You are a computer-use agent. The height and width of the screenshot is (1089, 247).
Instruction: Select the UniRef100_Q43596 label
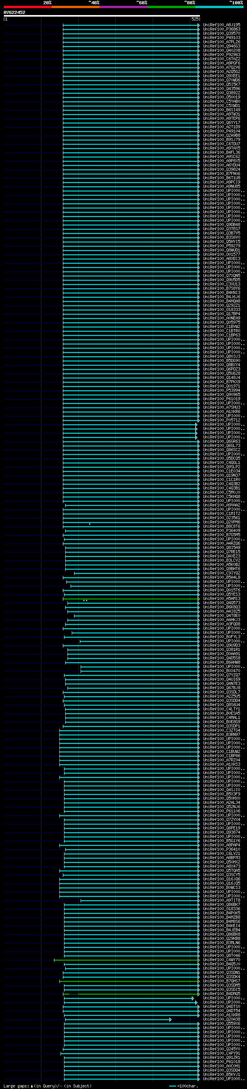[x=222, y=89]
